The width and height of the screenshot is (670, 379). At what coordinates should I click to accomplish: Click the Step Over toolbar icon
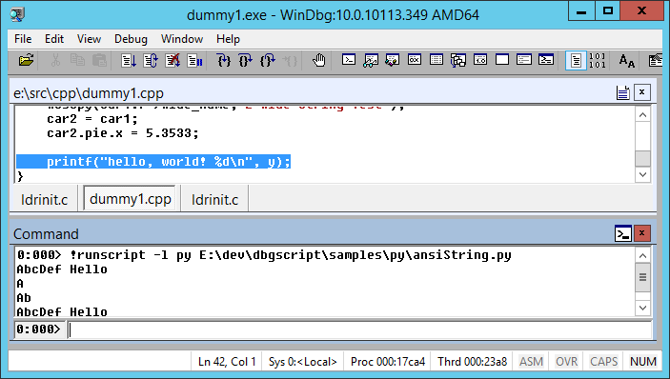(245, 61)
